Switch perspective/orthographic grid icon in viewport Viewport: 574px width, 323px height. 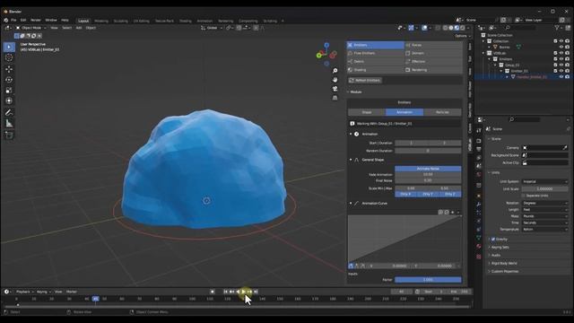(x=335, y=98)
